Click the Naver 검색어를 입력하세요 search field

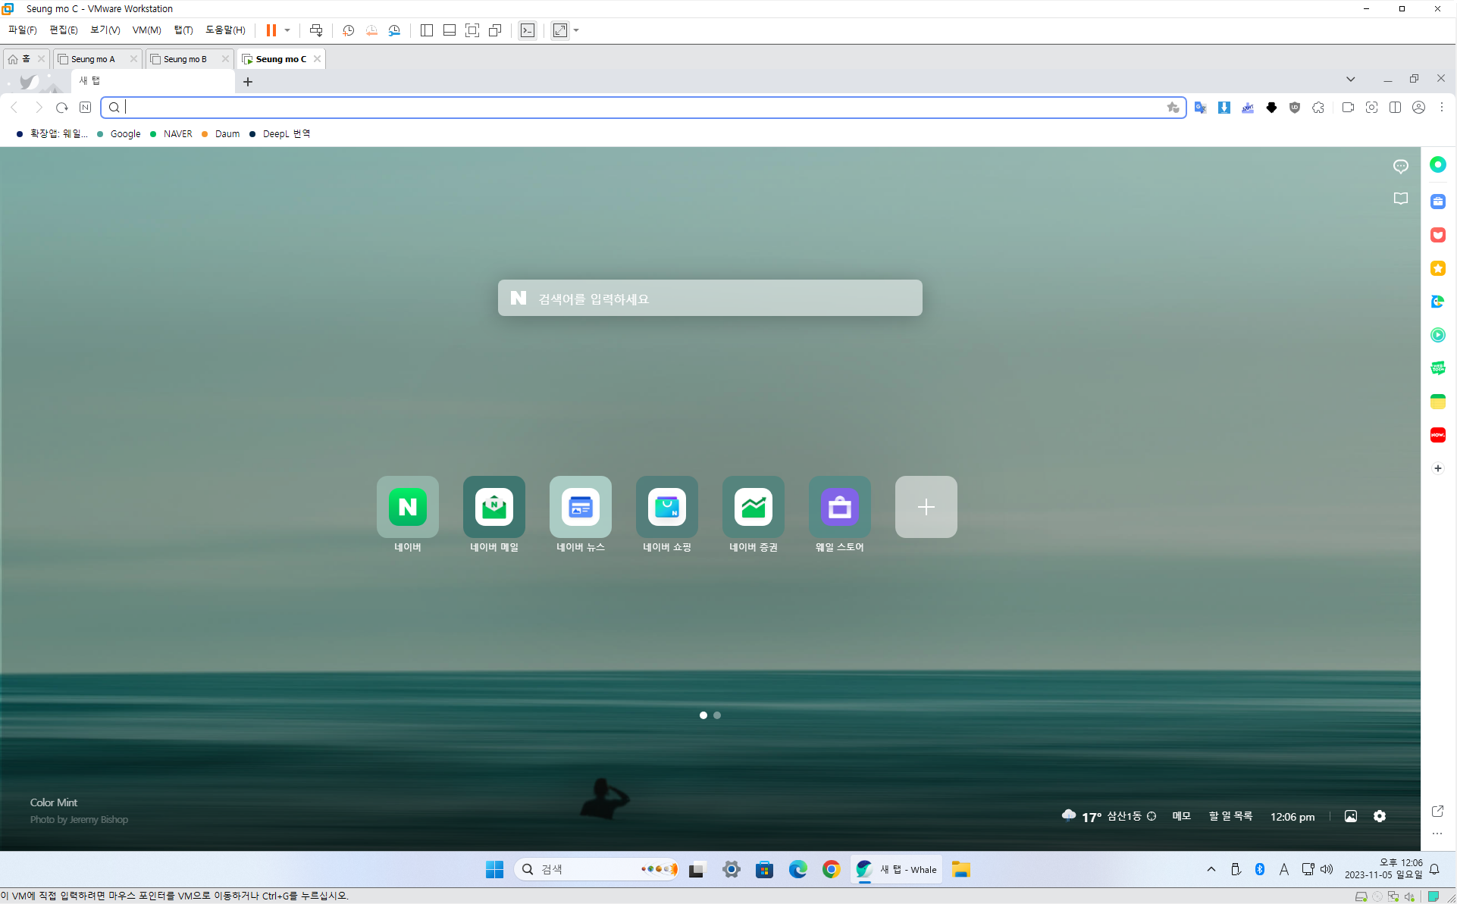coord(710,299)
